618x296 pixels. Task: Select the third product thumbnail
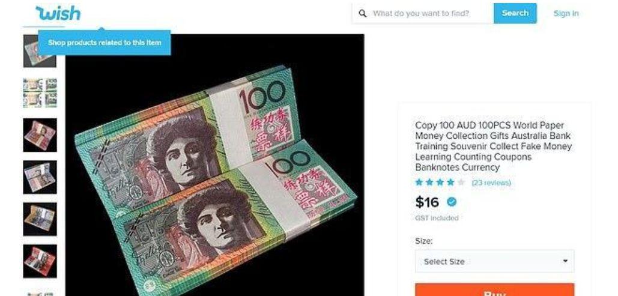coord(40,135)
